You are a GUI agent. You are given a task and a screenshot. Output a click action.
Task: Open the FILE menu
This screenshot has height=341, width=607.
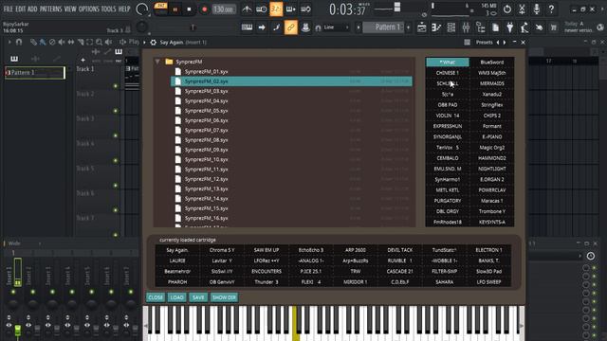pos(8,9)
